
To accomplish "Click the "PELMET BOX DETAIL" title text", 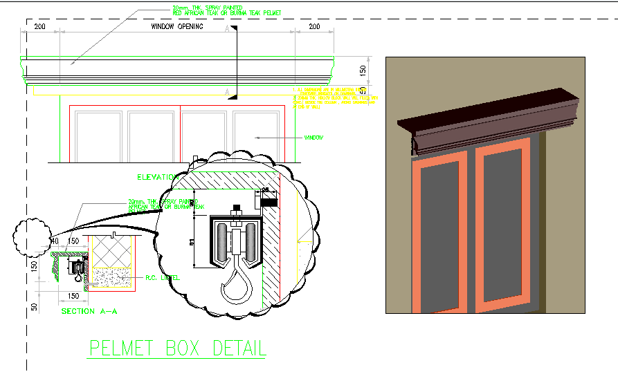I will pyautogui.click(x=176, y=348).
